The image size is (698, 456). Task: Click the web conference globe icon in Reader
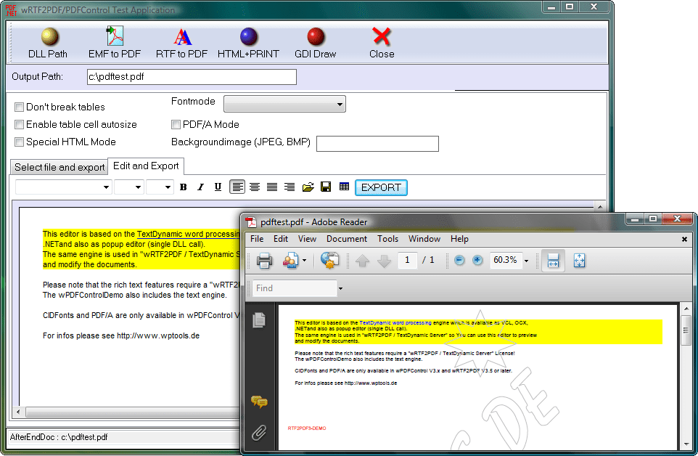(x=330, y=261)
